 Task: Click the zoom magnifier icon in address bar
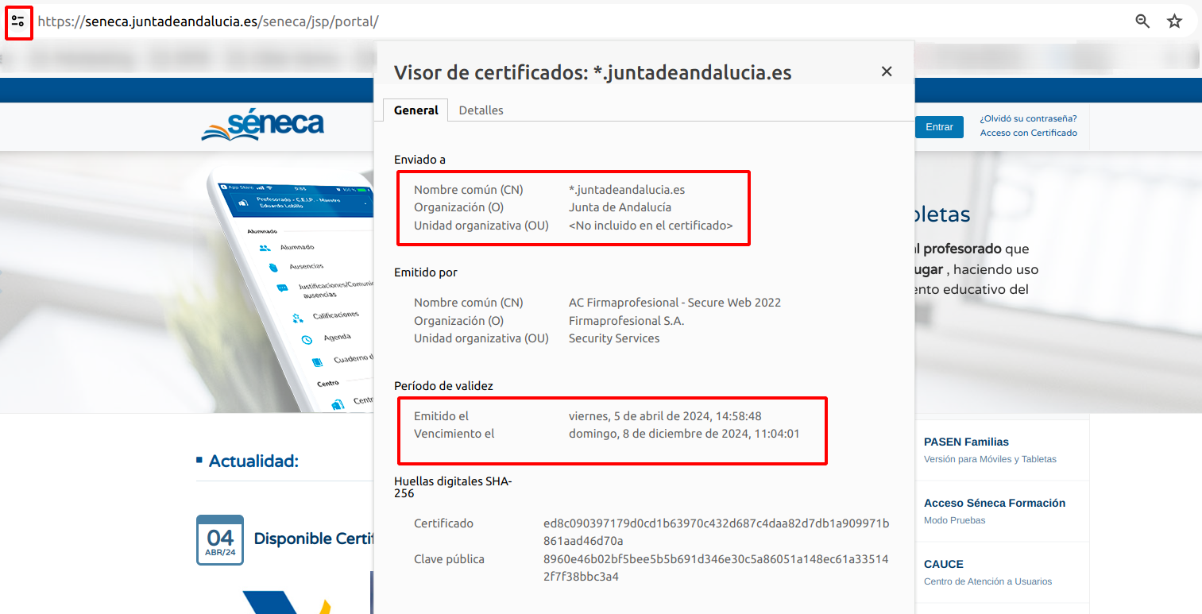pyautogui.click(x=1142, y=21)
